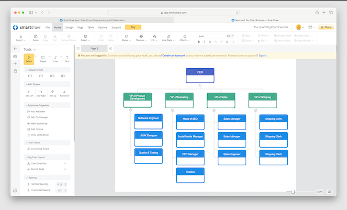
Task: Collapse the Sub-Charts section
Action: [x=47, y=143]
